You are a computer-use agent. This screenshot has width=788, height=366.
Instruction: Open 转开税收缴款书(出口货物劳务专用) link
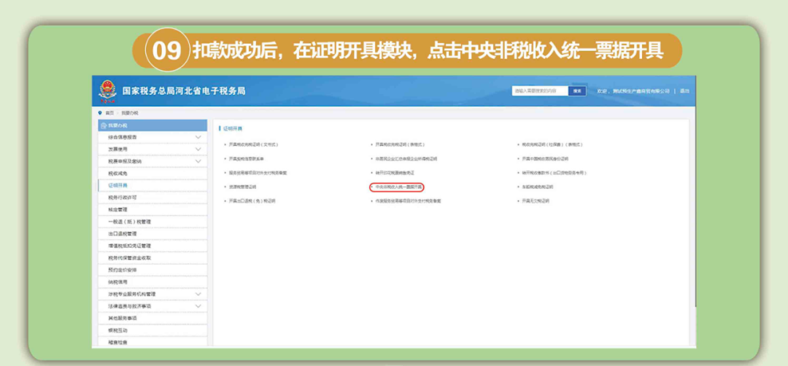coord(554,173)
